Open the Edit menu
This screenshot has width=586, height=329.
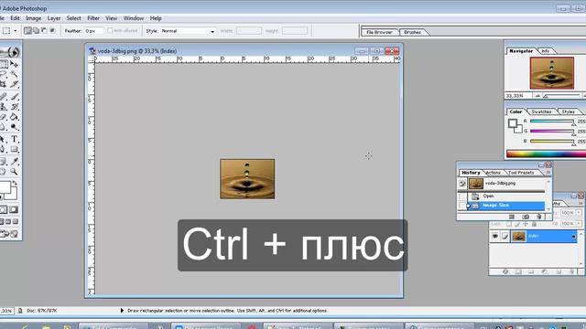click(x=15, y=18)
